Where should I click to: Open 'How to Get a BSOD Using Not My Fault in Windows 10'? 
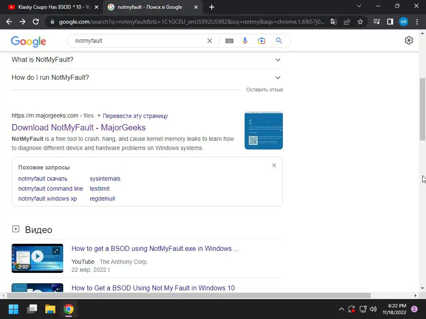click(153, 288)
